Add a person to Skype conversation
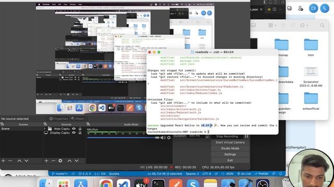334x187 pixels. point(301,8)
